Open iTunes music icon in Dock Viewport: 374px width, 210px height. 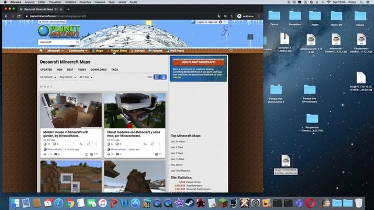(x=103, y=203)
